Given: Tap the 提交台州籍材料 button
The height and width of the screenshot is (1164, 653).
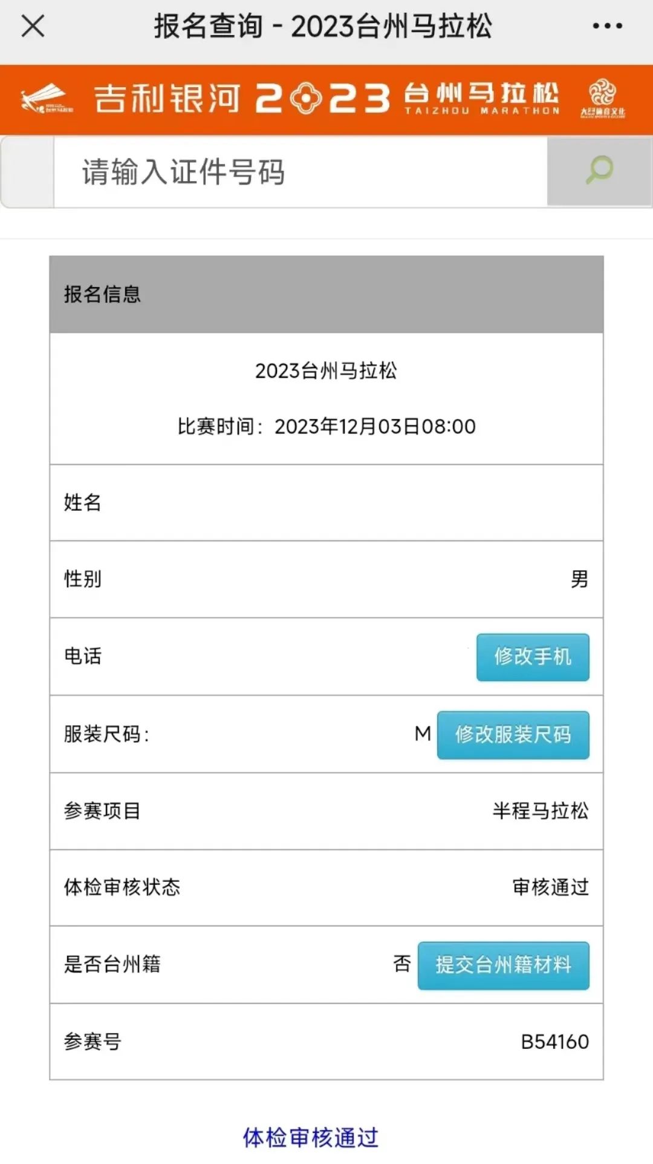Looking at the screenshot, I should (x=503, y=965).
